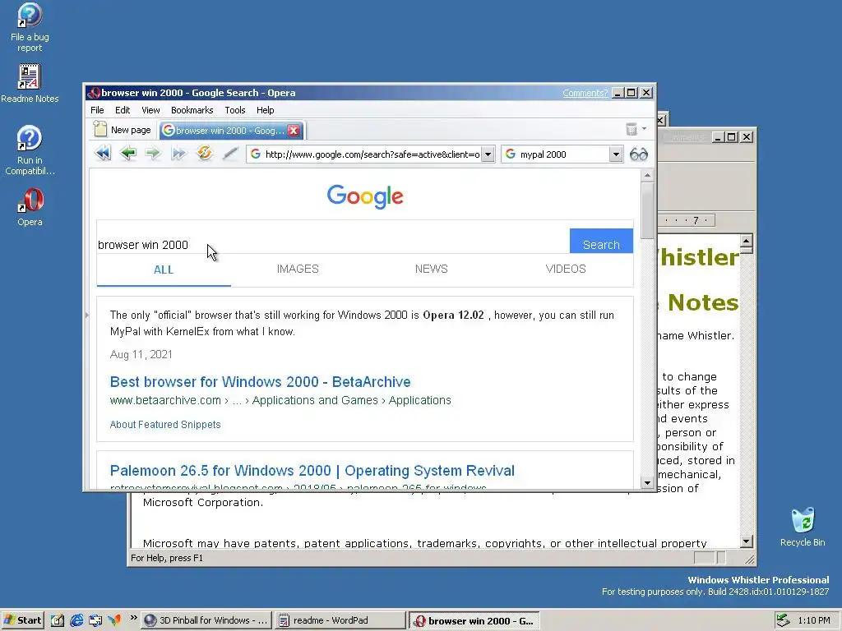Click WordPad scrollbar up arrow
Image resolution: width=842 pixels, height=631 pixels.
(x=747, y=240)
